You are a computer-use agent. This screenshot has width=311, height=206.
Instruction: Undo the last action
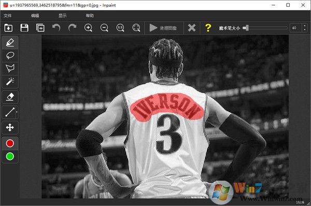coord(56,28)
